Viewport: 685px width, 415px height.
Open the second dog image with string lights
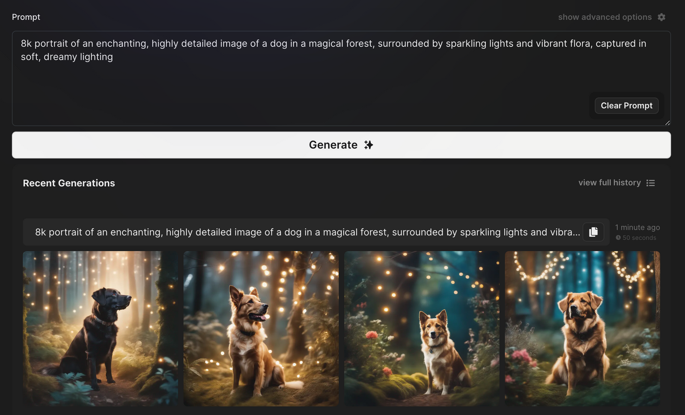[x=261, y=328]
